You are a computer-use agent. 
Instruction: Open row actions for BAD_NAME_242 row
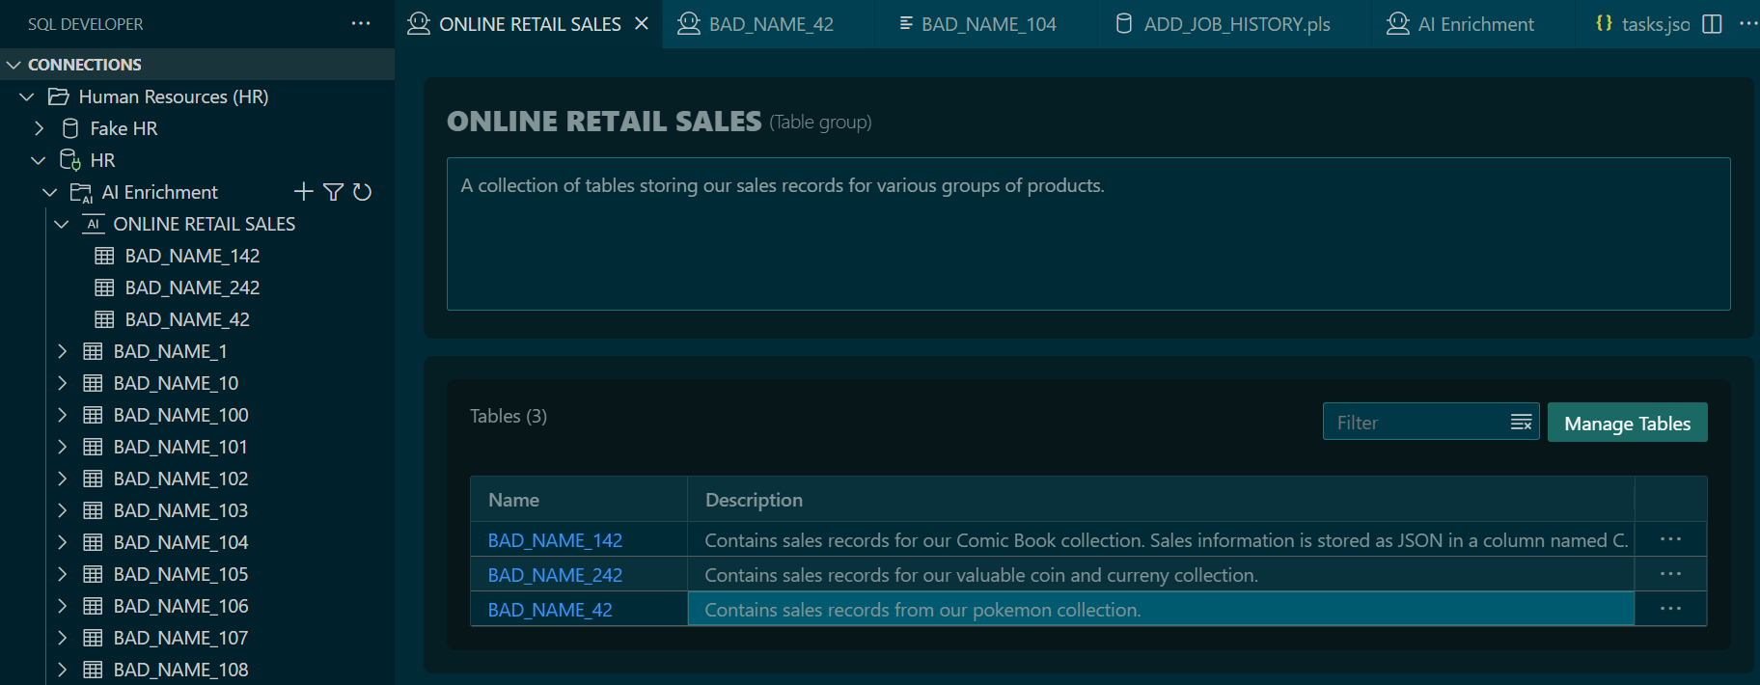click(x=1670, y=574)
